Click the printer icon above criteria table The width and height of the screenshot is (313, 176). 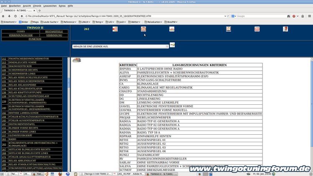[x=77, y=60]
